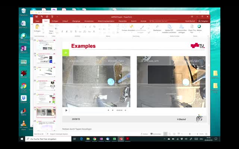Screen dimensions: 239x149
Task: Toggle text shadow (S) formatting
Action: click(75, 31)
